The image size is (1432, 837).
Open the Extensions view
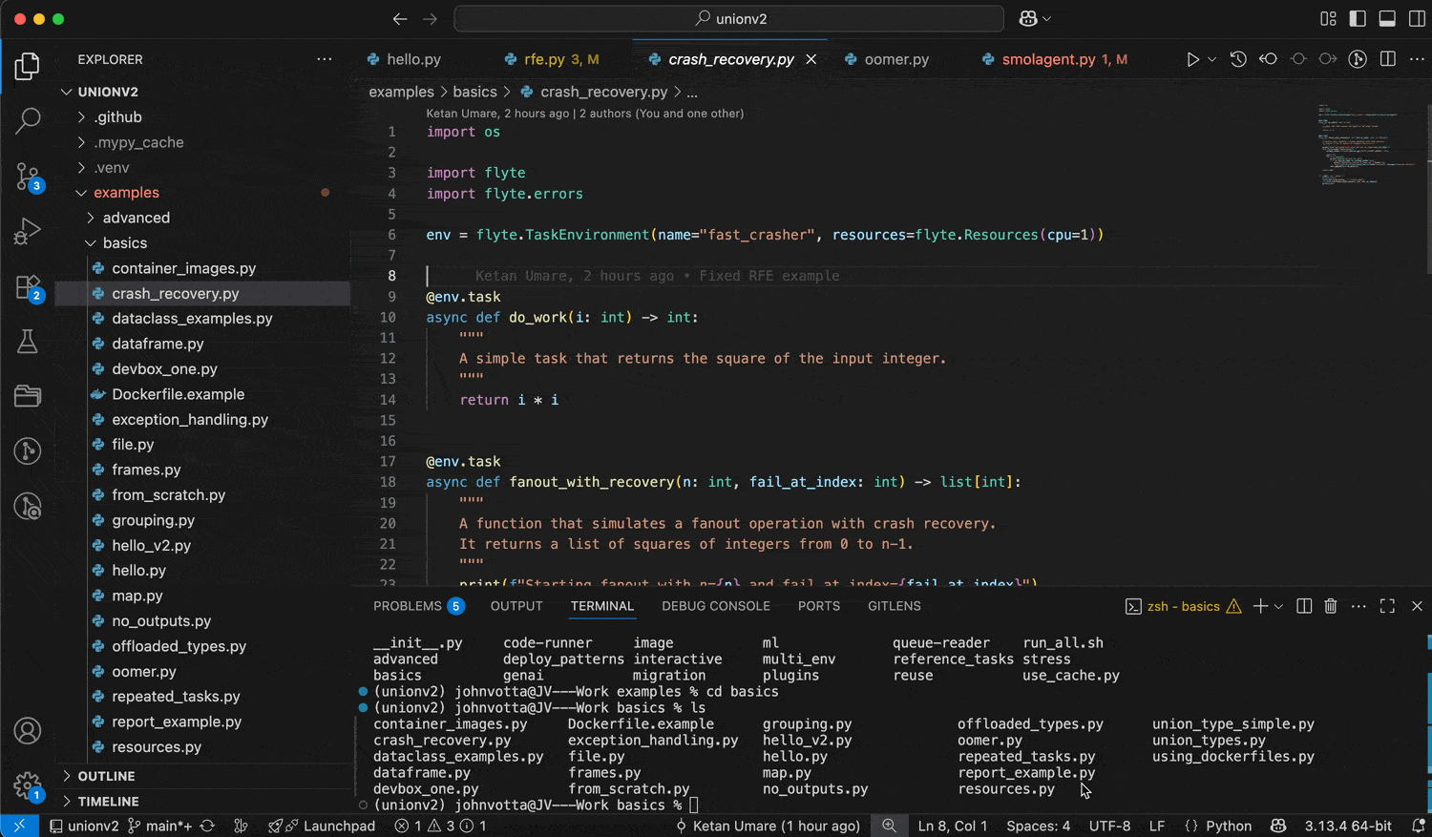point(28,287)
